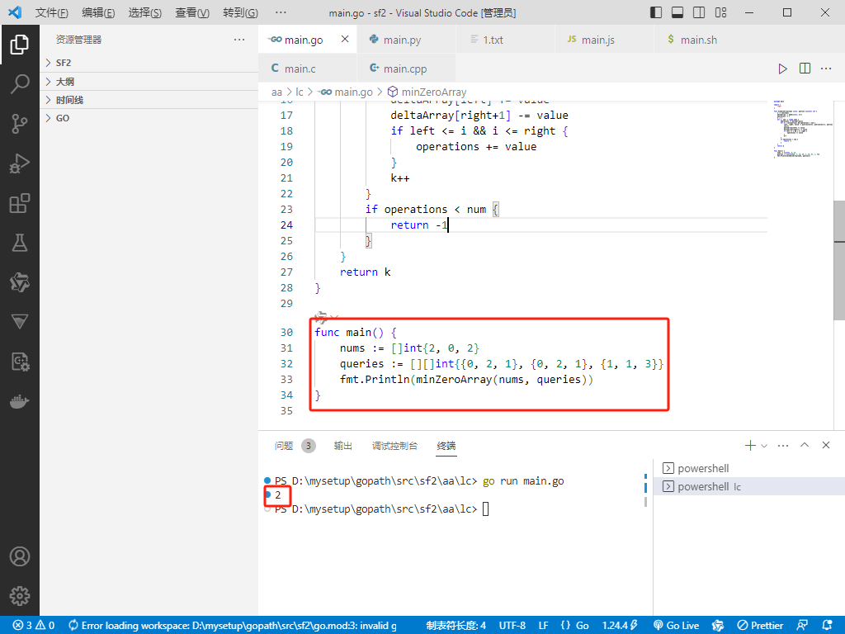Expand the 大纲 outline section
Viewport: 845px width, 634px height.
pyautogui.click(x=149, y=82)
